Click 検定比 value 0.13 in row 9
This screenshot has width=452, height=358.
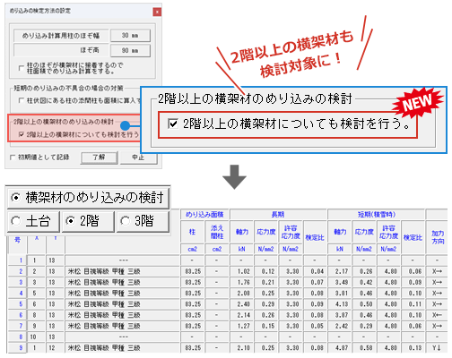[413, 347]
